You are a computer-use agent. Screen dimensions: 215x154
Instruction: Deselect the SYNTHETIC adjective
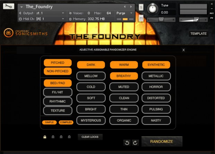click(x=156, y=65)
